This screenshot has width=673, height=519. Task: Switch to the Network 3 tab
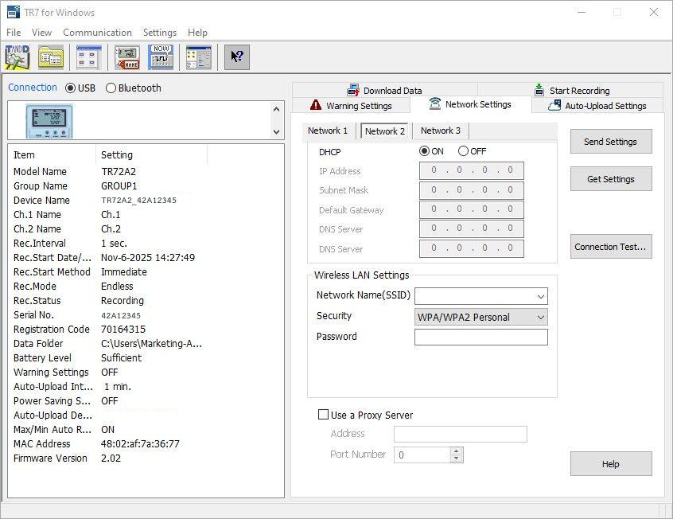[441, 131]
